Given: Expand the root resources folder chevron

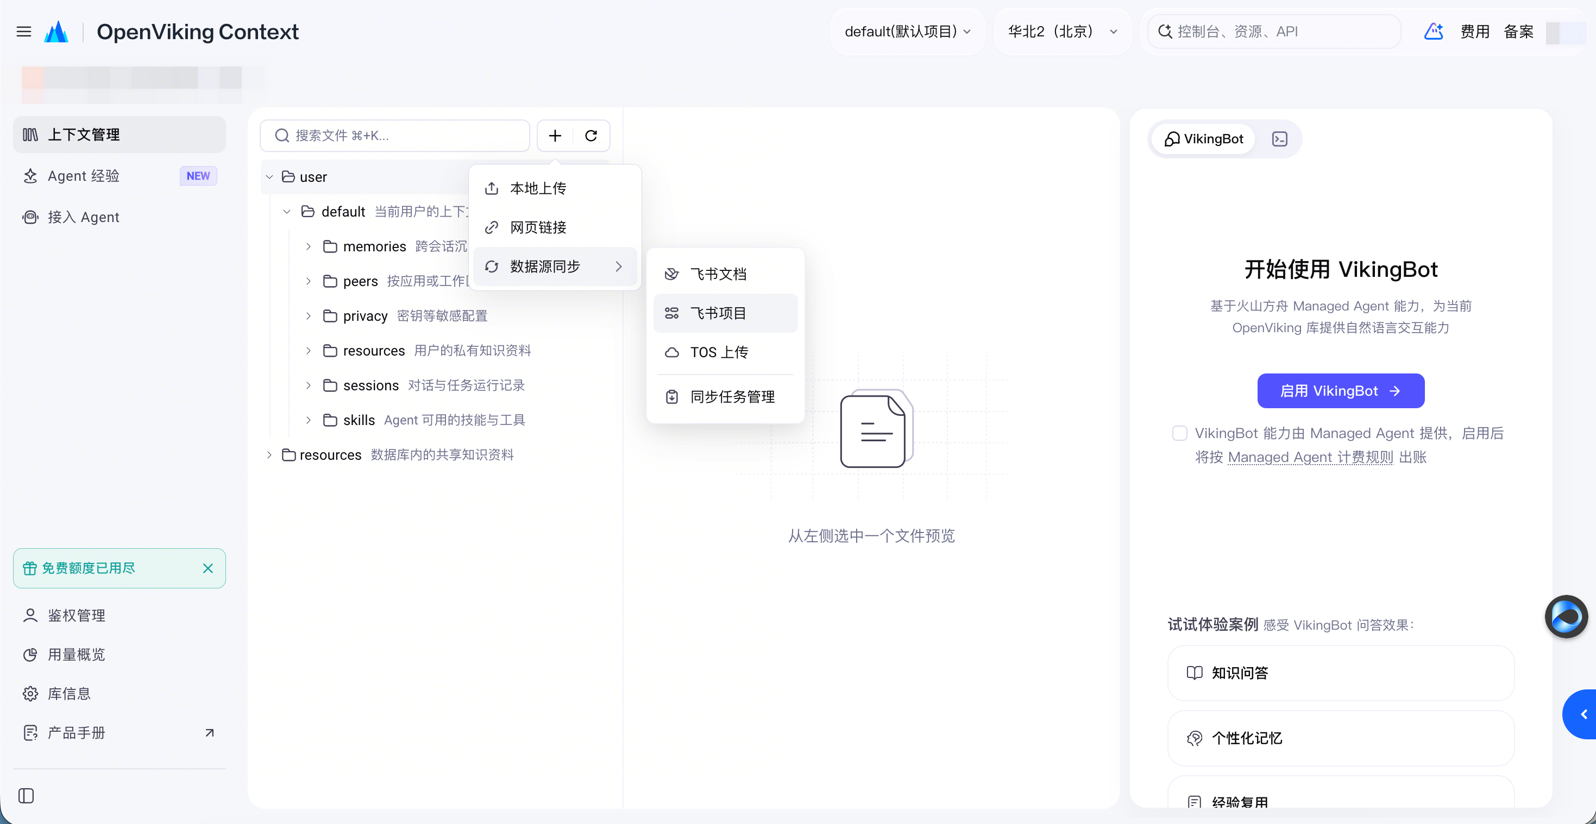Looking at the screenshot, I should pyautogui.click(x=269, y=455).
